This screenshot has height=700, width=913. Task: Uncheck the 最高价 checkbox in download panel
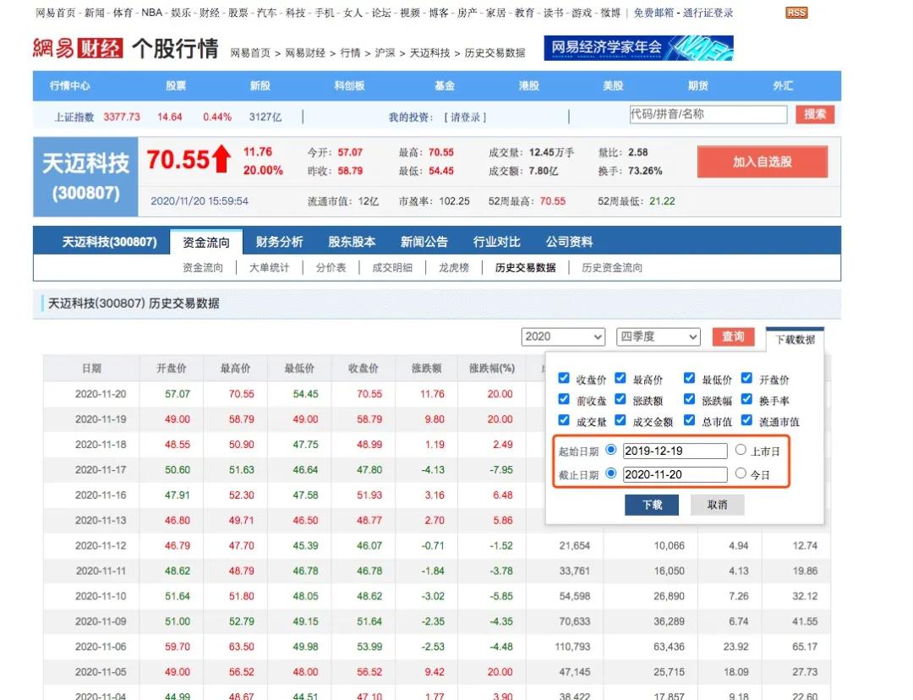(621, 379)
